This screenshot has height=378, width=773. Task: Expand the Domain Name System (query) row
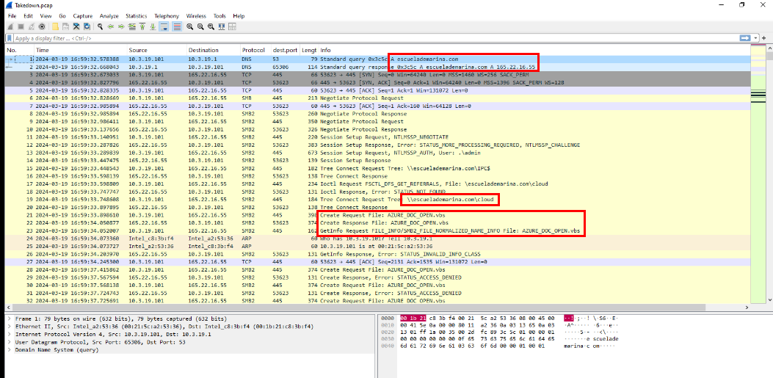coord(9,350)
